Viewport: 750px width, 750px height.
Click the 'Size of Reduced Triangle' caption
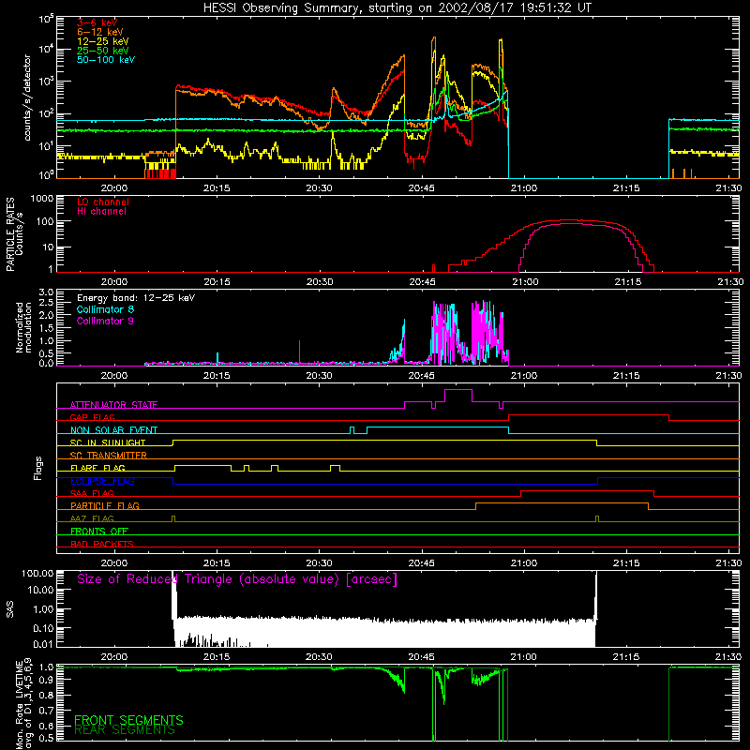point(237,579)
